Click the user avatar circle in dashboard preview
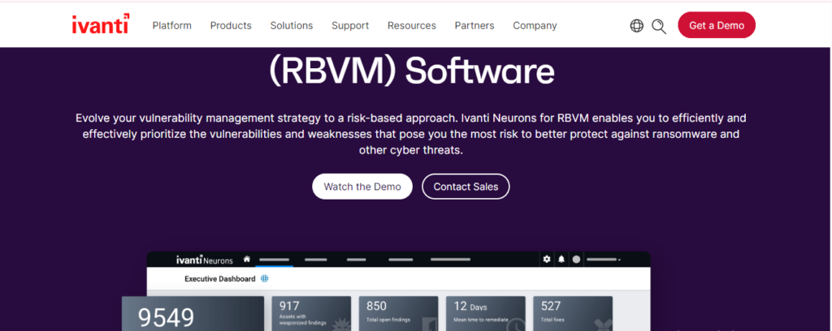Screen dimensions: 832x331 [576, 260]
